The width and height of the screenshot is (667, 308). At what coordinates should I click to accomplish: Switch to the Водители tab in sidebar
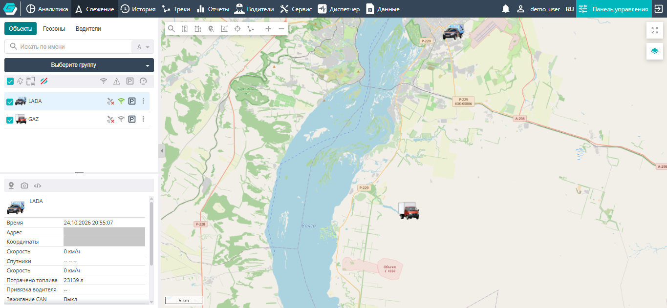coord(88,29)
